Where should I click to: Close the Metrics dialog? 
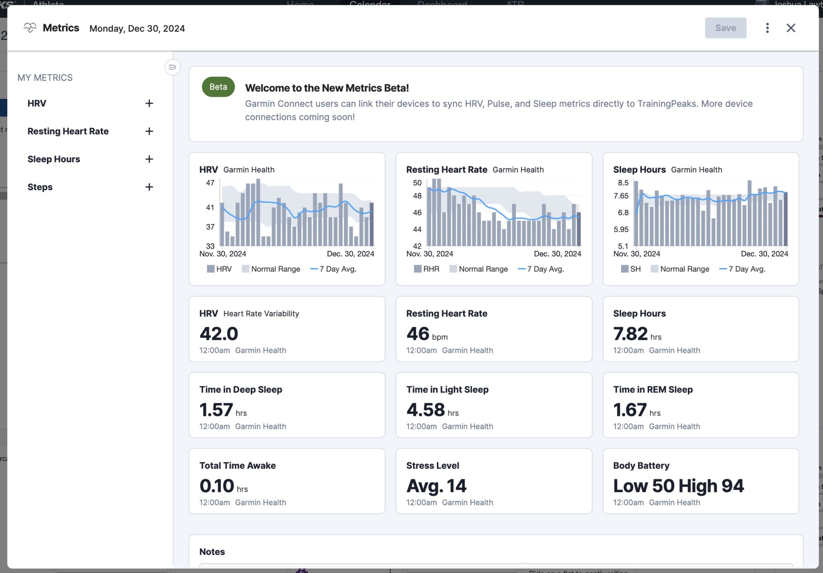(790, 28)
